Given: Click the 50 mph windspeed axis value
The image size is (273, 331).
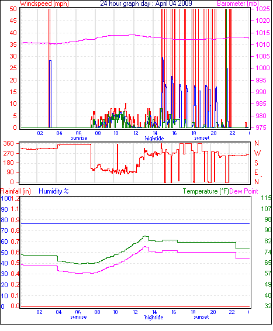Looking at the screenshot, I should [13, 9].
